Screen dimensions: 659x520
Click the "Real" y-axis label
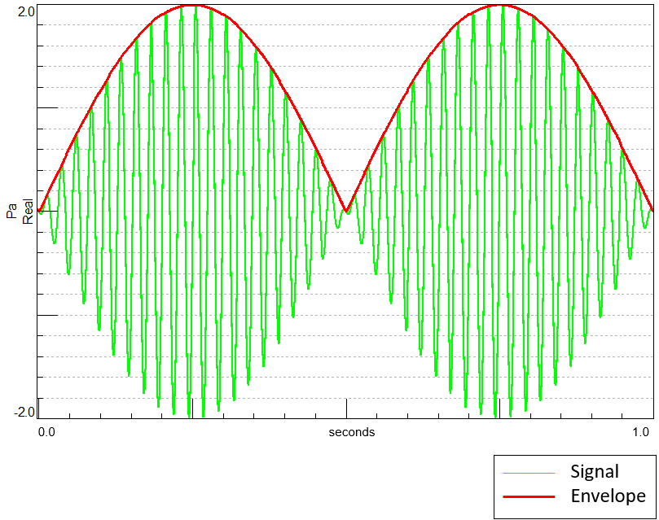[x=26, y=212]
